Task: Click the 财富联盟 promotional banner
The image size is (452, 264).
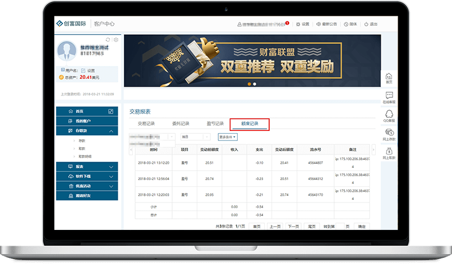Action: (252, 60)
